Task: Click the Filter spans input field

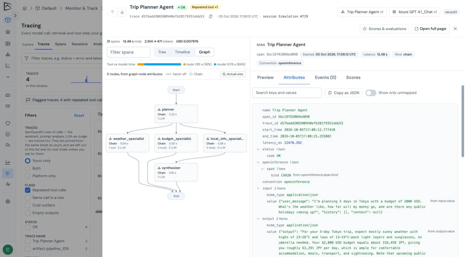Action: (x=128, y=52)
